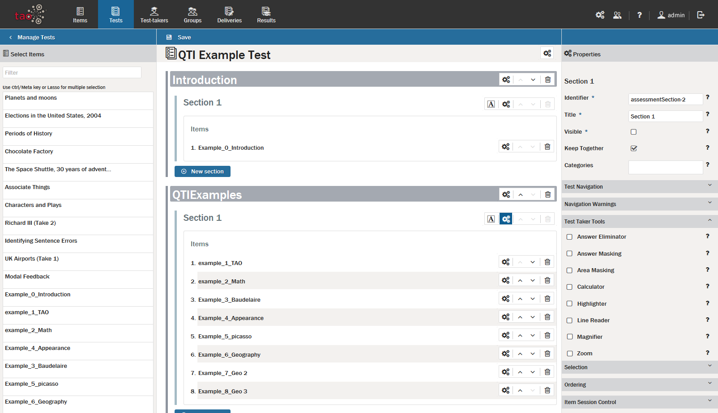Enable Area Masking tool
Viewport: 718px width, 413px height.
[569, 270]
